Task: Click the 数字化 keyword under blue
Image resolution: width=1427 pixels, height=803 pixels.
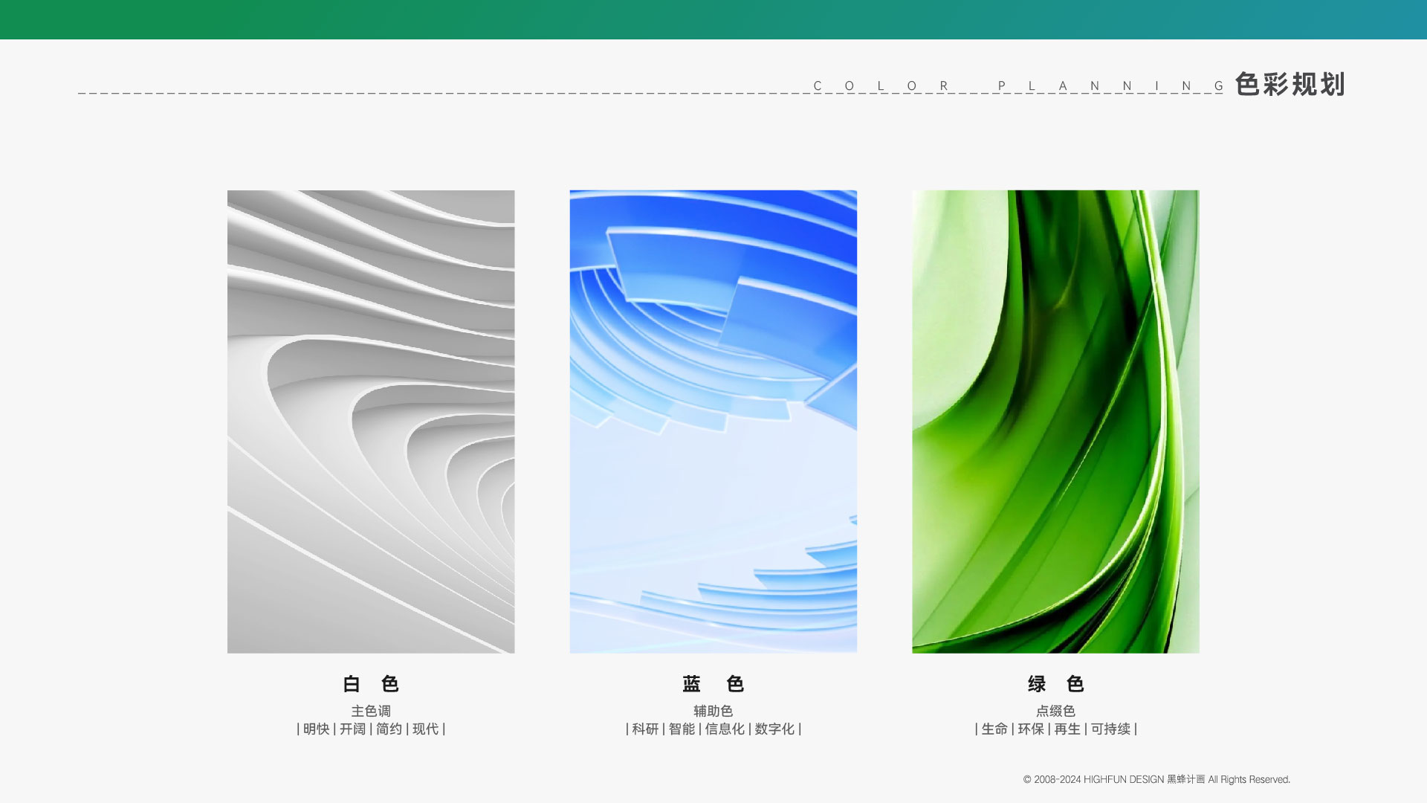Action: pyautogui.click(x=774, y=729)
